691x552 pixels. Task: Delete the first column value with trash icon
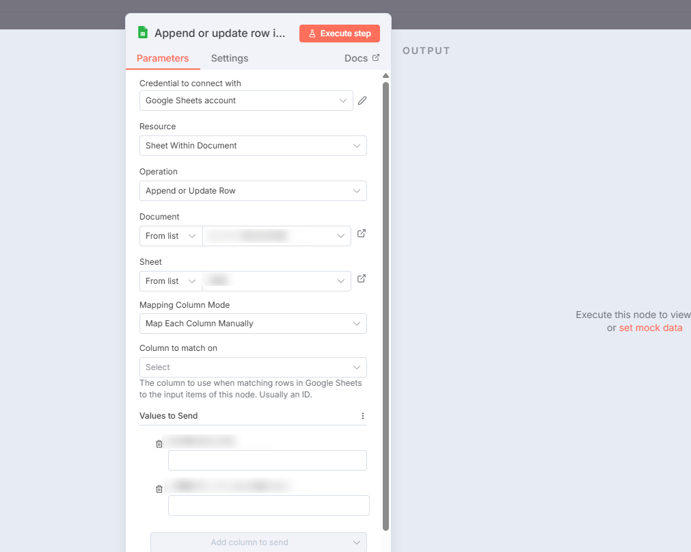coord(159,444)
